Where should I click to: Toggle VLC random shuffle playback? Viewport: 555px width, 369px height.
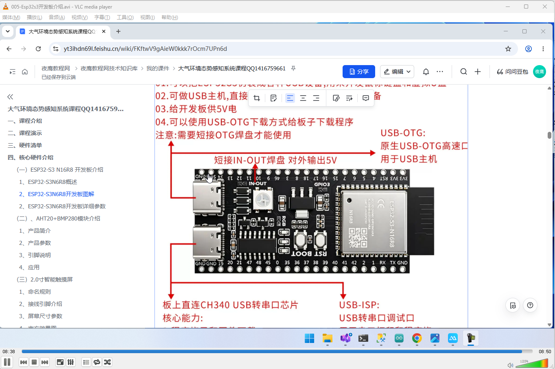click(x=107, y=362)
